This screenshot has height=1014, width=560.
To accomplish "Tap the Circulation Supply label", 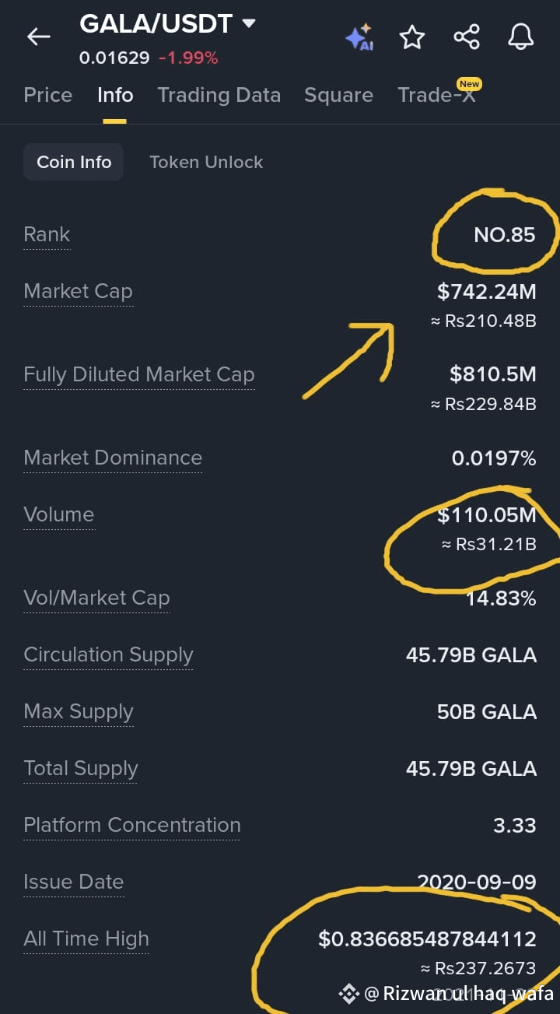I will click(108, 654).
